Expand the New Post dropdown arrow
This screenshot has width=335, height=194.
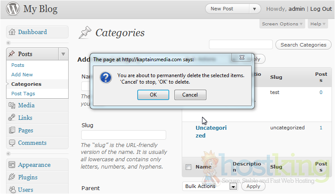[x=255, y=9]
